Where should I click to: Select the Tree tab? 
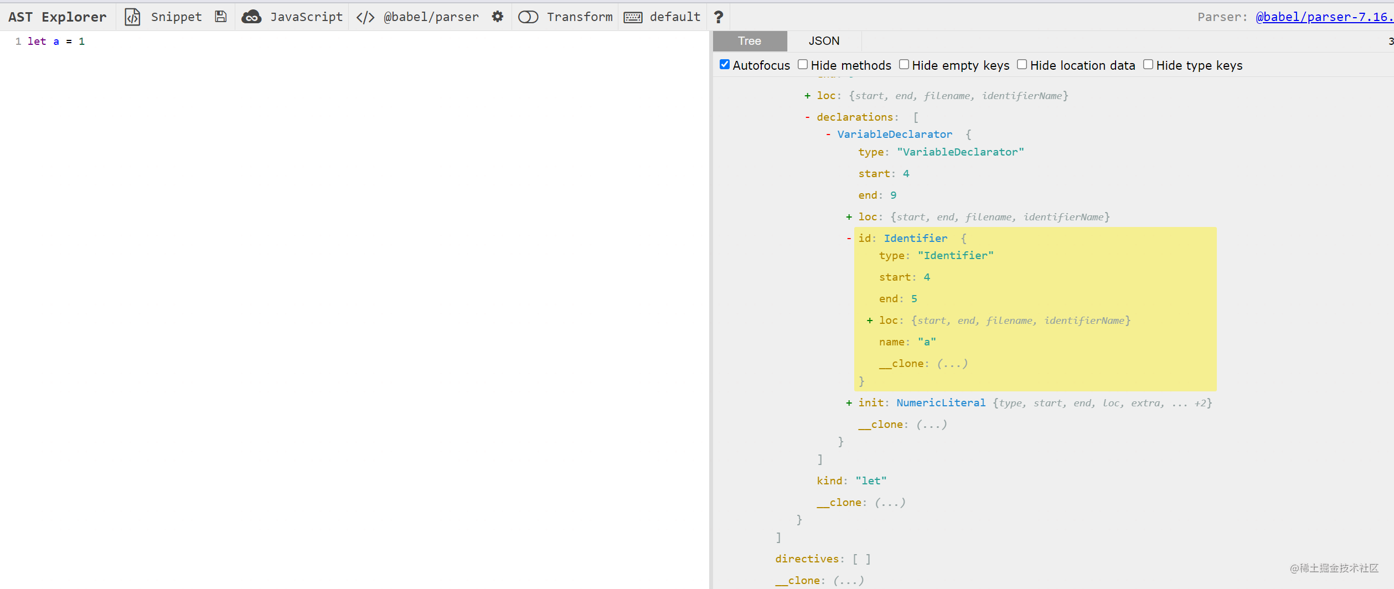point(750,41)
